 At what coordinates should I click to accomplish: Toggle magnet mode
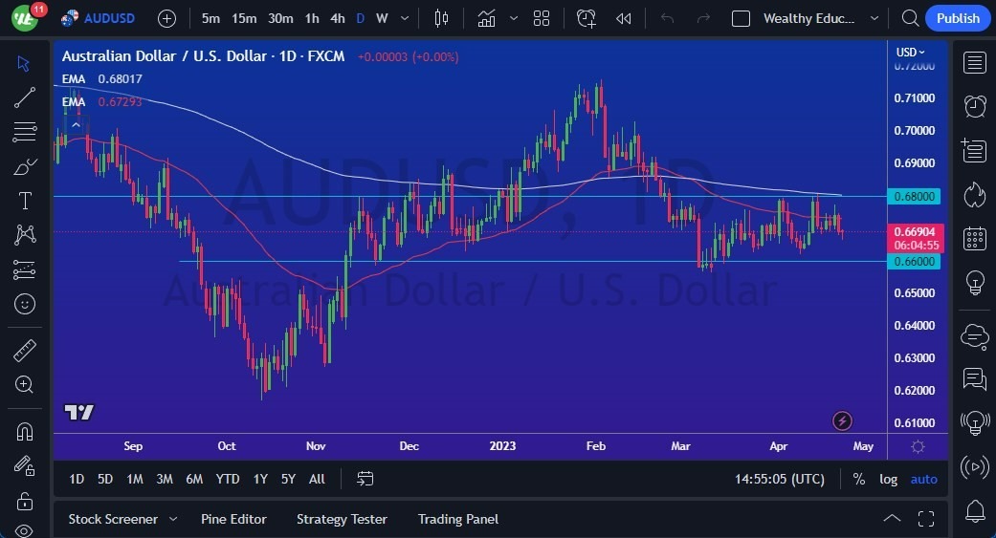coord(24,432)
